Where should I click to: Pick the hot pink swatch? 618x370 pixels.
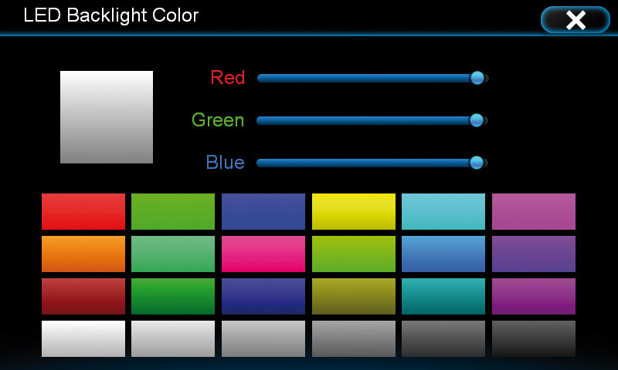(x=263, y=254)
